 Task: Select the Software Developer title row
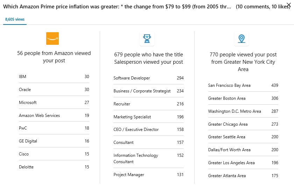tap(148, 78)
